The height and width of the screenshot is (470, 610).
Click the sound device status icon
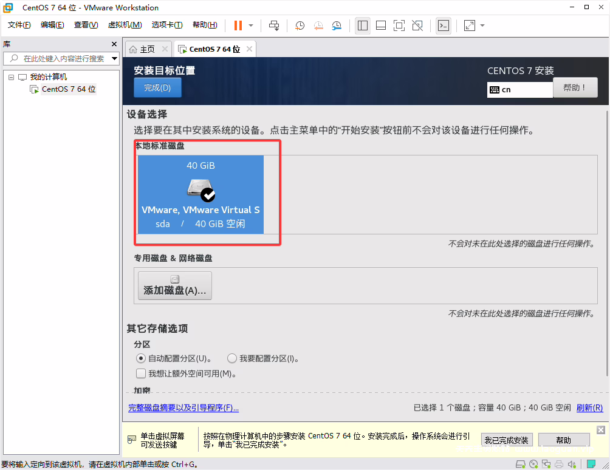click(x=571, y=463)
